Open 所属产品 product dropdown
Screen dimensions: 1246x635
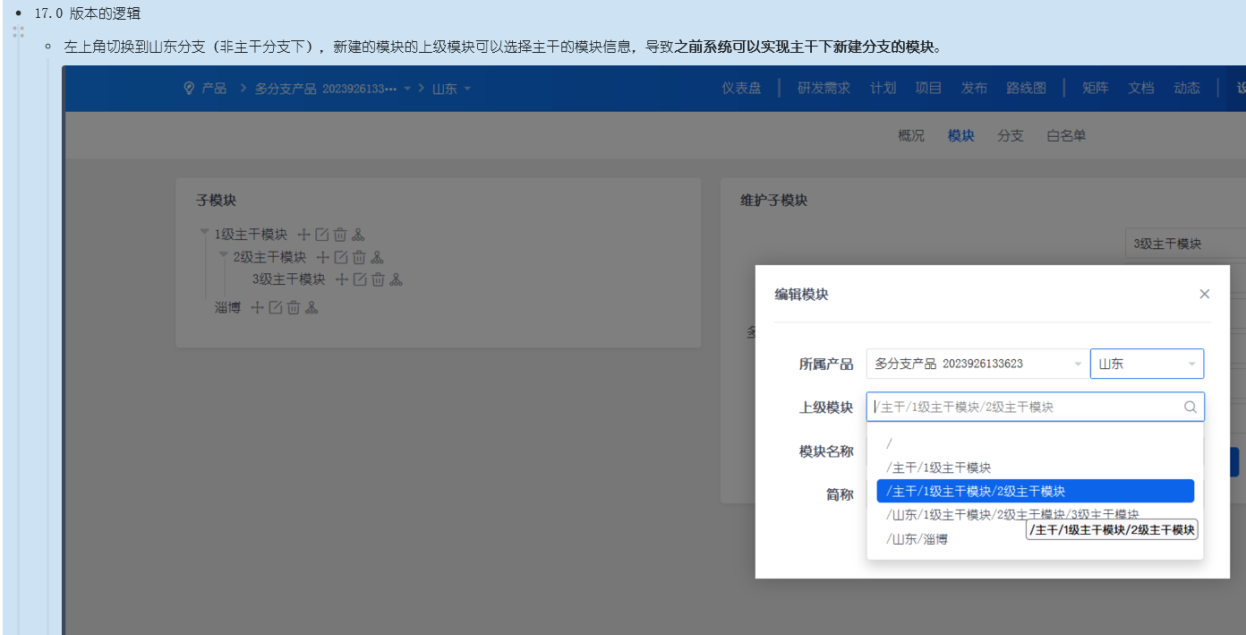977,364
